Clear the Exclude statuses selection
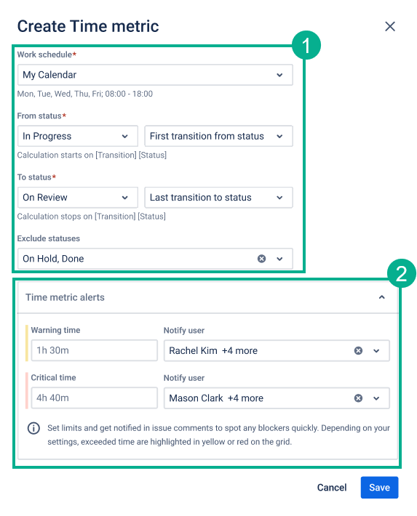Screen dimensions: 417x516 tap(261, 259)
